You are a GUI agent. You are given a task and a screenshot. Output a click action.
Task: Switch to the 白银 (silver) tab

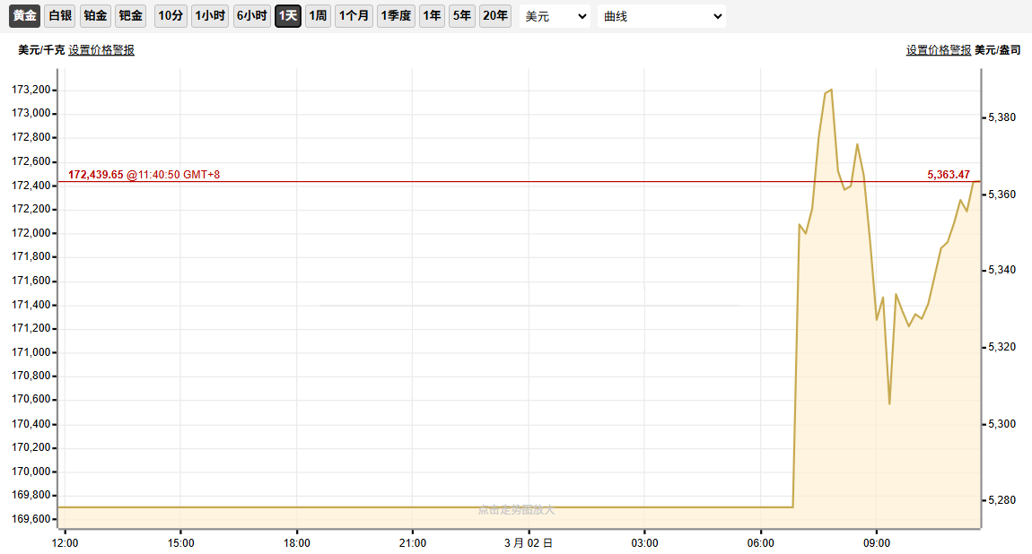point(60,16)
